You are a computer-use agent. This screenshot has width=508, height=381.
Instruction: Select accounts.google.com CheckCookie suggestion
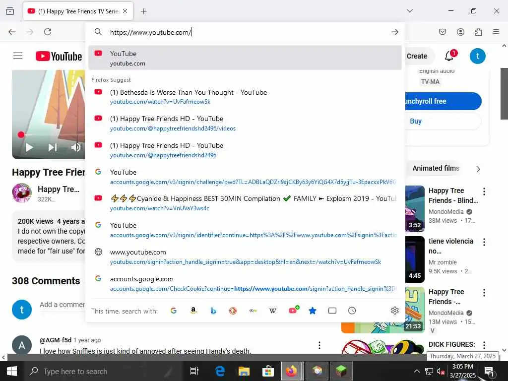point(245,283)
